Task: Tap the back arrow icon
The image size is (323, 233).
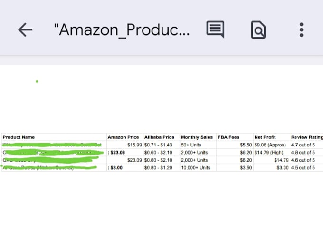Action: tap(25, 30)
